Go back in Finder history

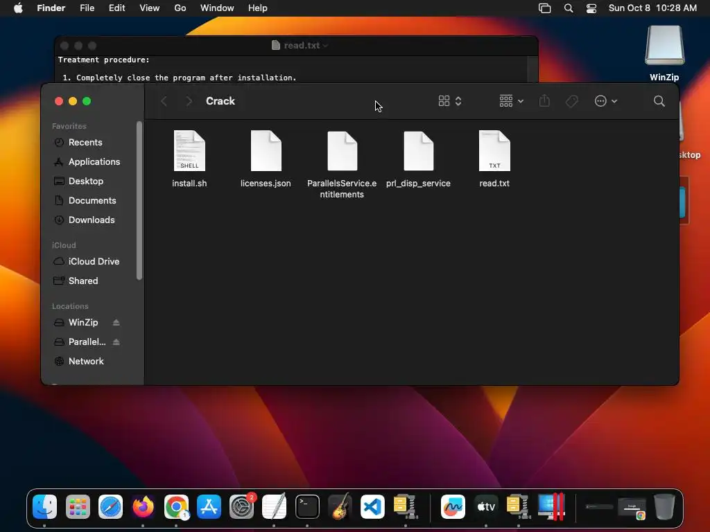tap(164, 101)
